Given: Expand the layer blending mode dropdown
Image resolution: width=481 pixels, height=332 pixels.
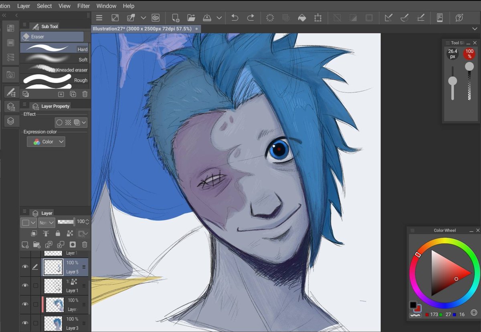Looking at the screenshot, I should point(46,222).
